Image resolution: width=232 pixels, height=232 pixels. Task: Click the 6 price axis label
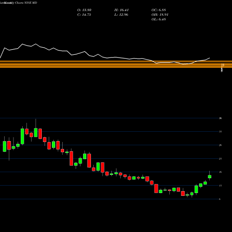click(220, 199)
